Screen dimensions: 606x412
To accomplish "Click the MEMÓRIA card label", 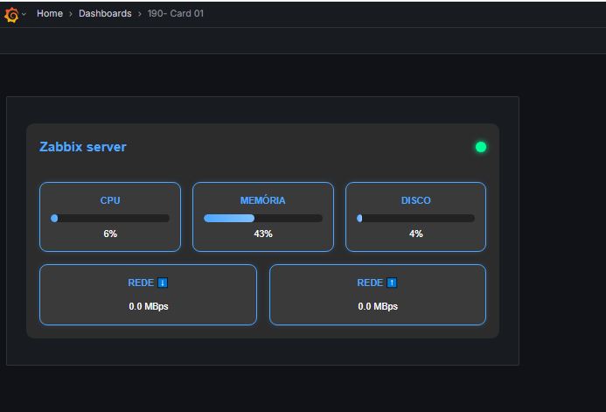I will point(263,200).
